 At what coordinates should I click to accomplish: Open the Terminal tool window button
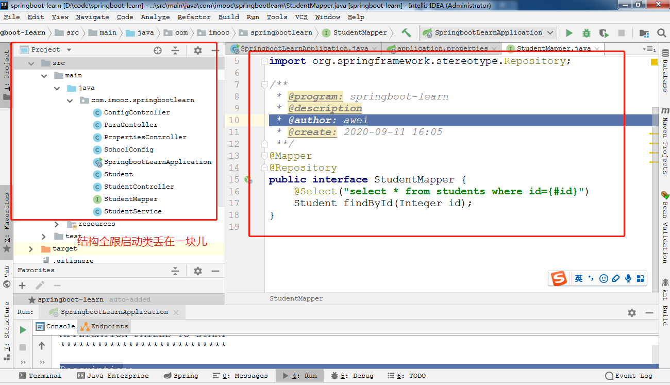click(40, 376)
